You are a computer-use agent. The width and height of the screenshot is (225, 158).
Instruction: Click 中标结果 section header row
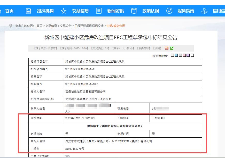115,126
